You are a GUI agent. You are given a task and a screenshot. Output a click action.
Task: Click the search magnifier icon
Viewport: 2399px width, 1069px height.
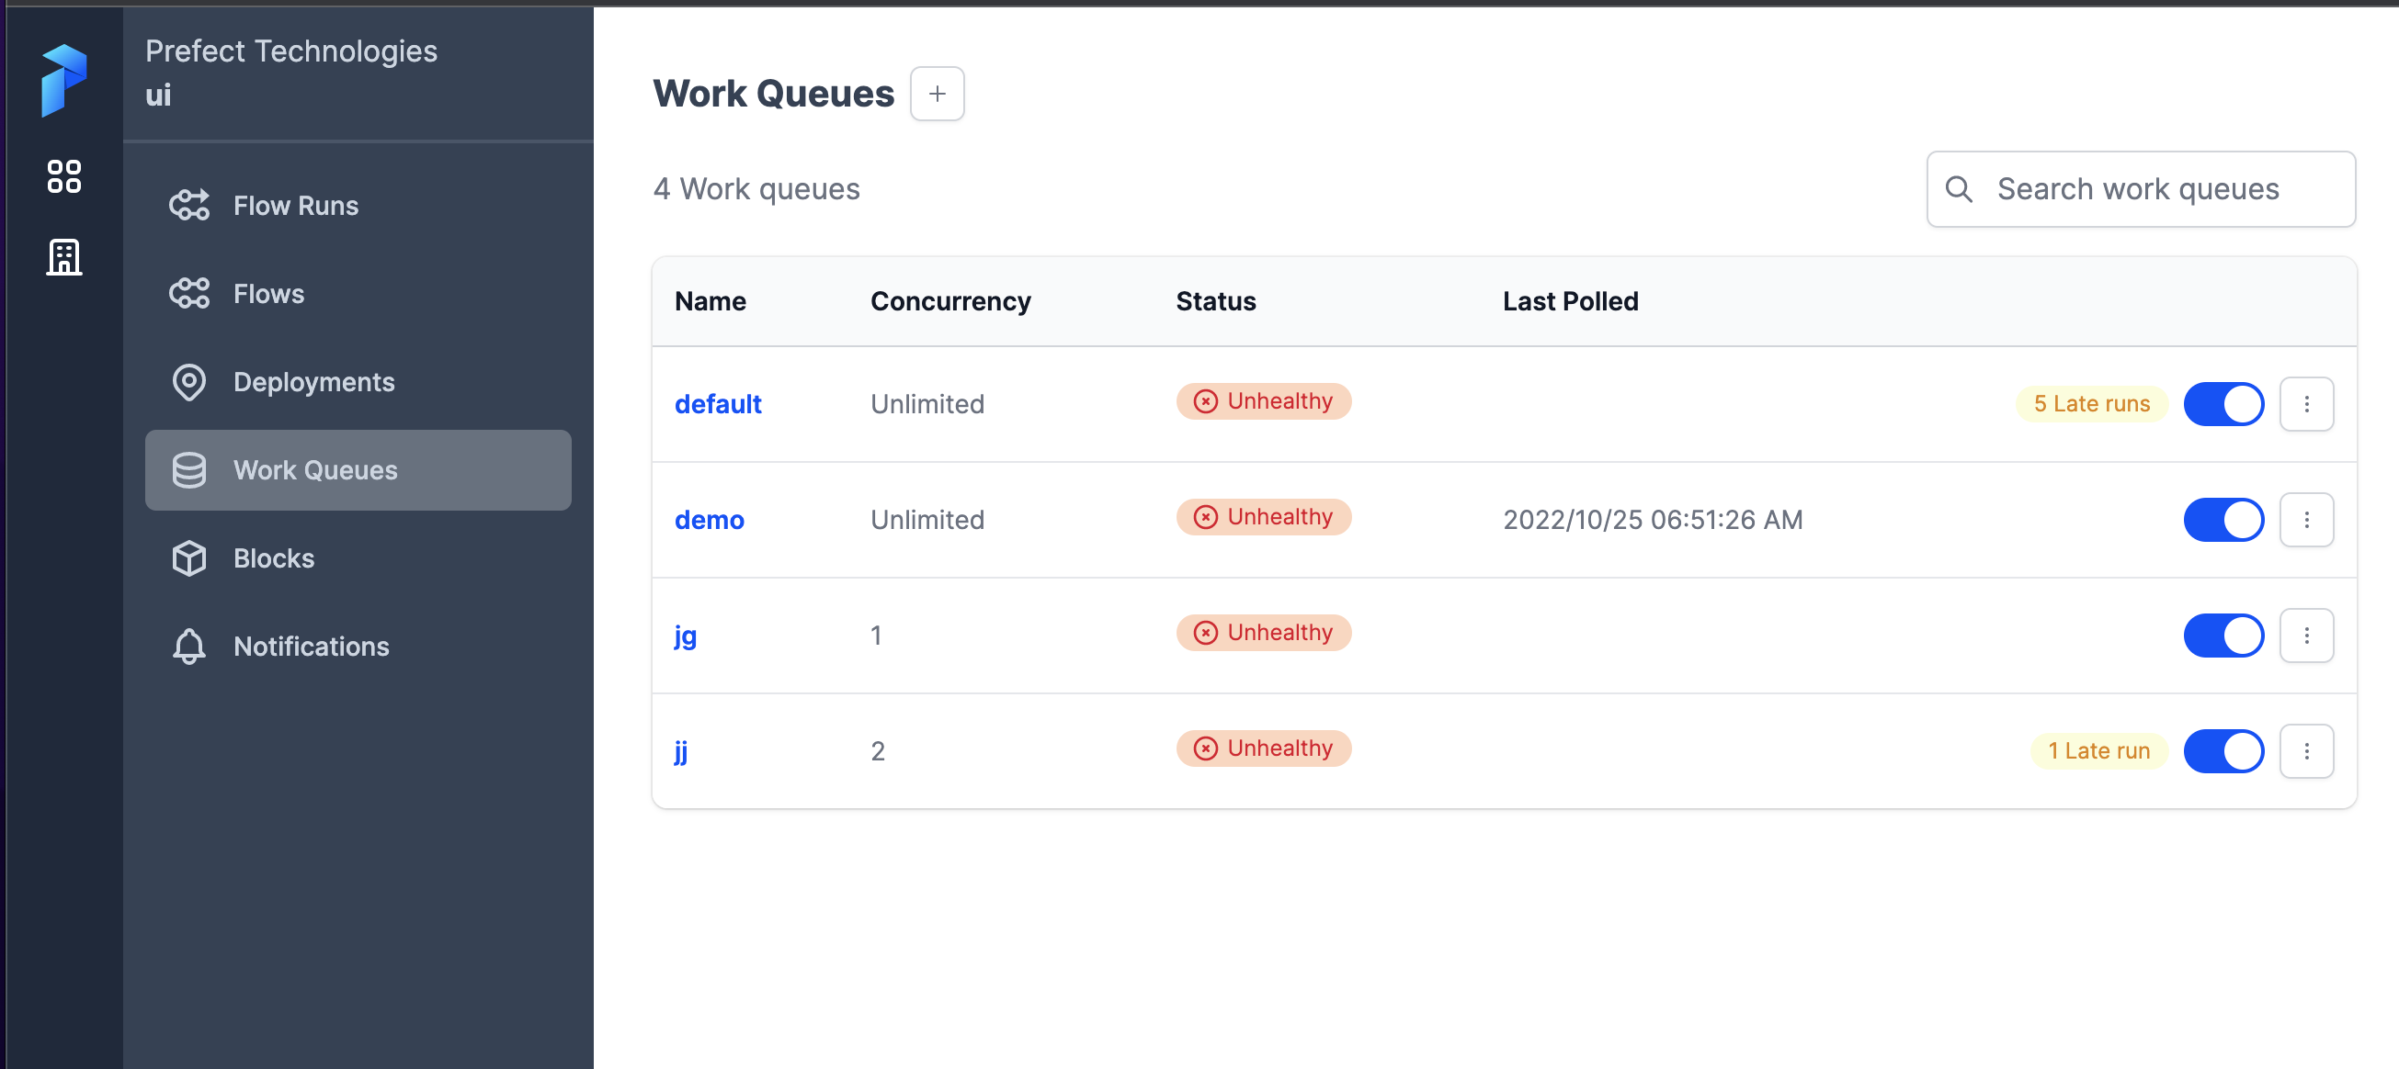click(x=1960, y=190)
